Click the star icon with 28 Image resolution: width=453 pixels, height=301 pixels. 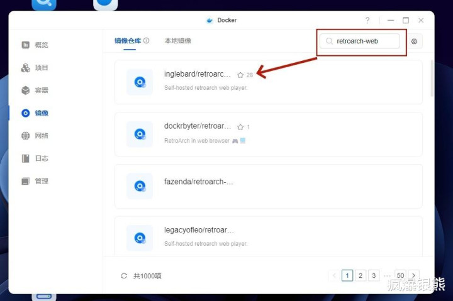coord(240,75)
